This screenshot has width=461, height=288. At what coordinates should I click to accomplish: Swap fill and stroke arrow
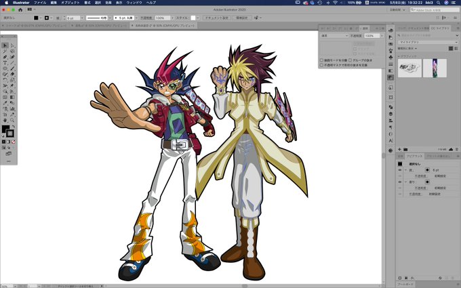pyautogui.click(x=14, y=127)
